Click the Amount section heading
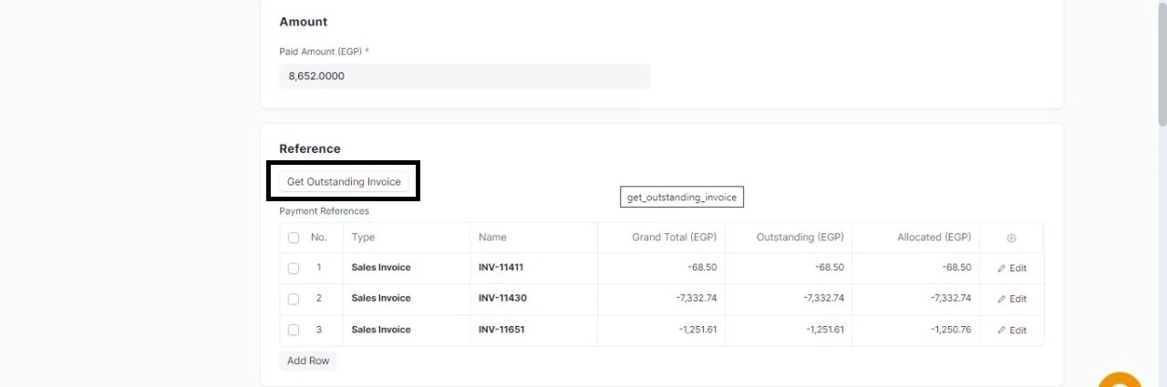1167x387 pixels. [x=304, y=21]
